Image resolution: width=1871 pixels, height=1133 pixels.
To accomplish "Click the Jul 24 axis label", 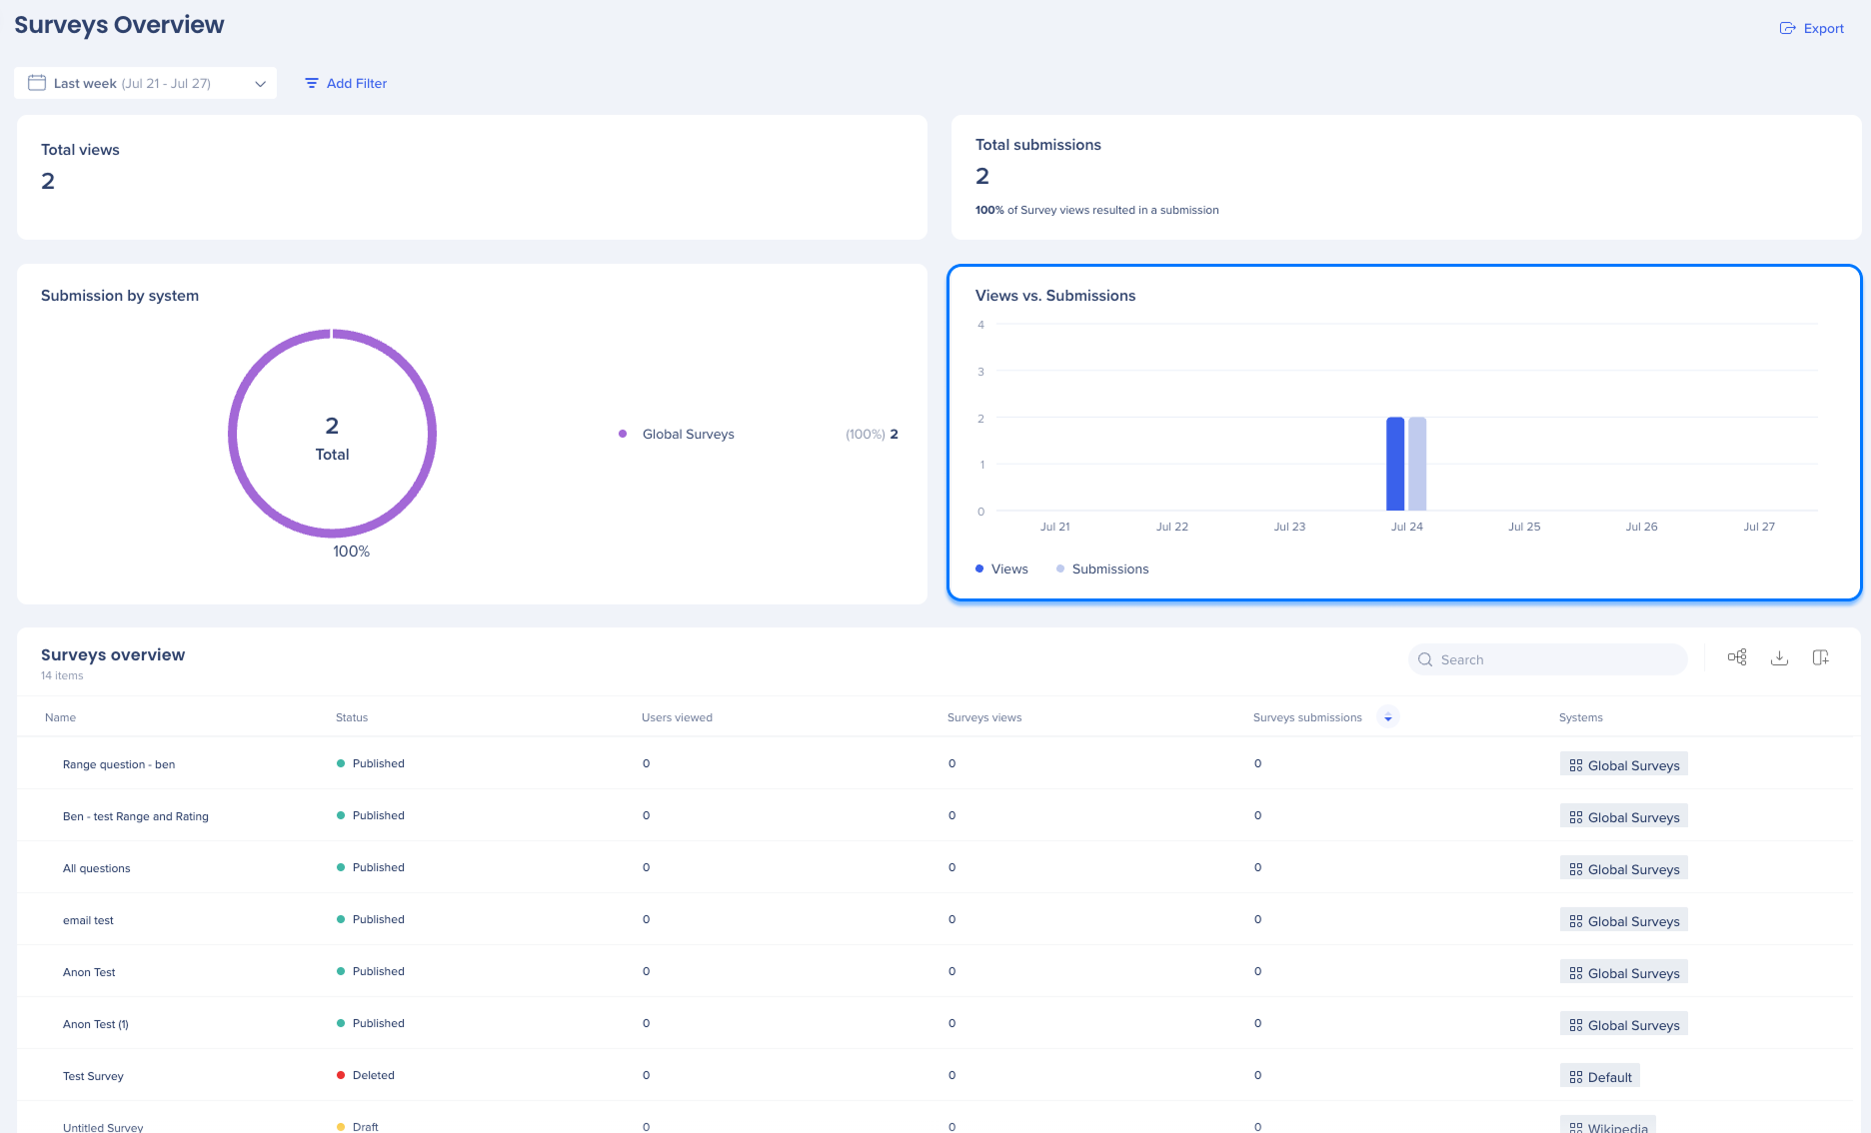I will pos(1407,527).
